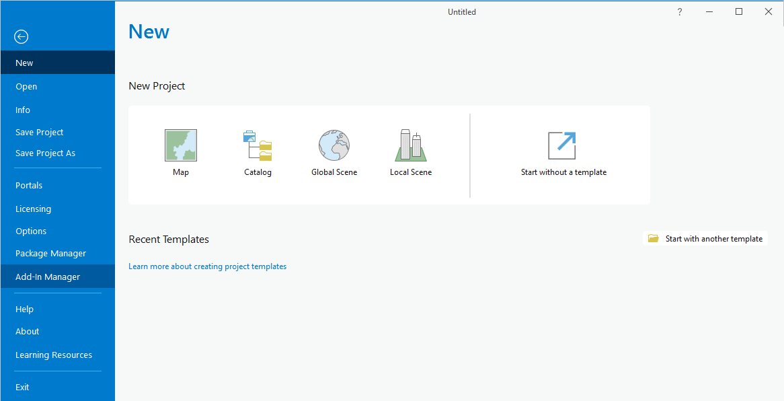
Task: Open the Licensing page
Action: coord(58,209)
